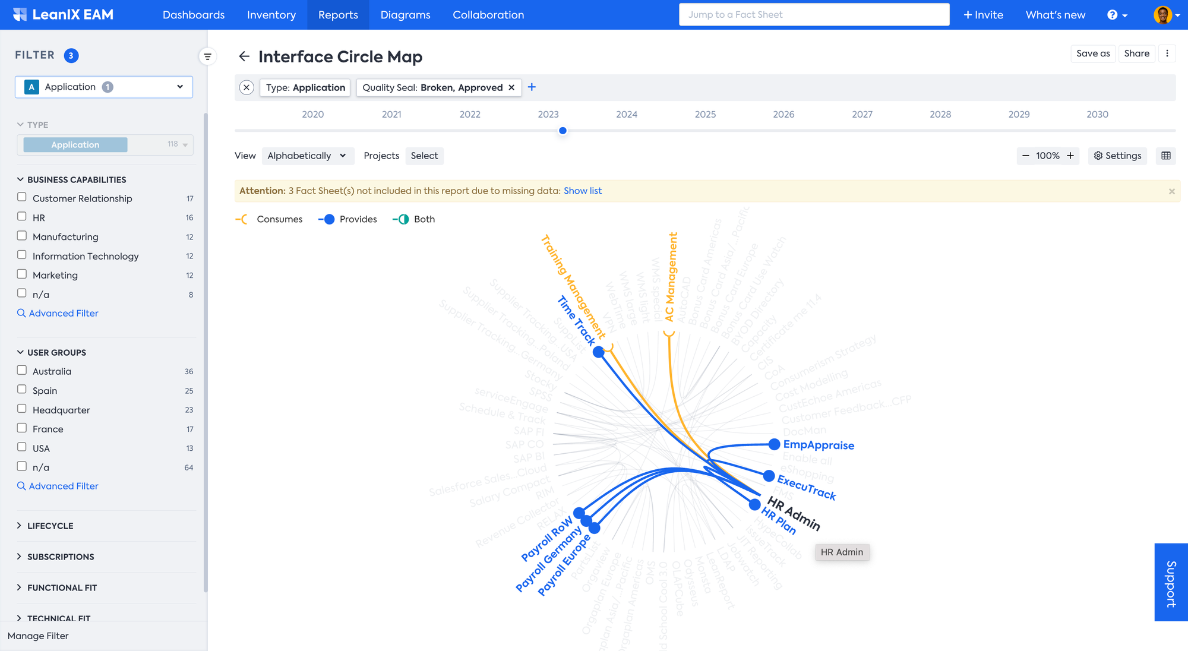Zoom out with the minus icon
The width and height of the screenshot is (1188, 651).
click(1025, 156)
